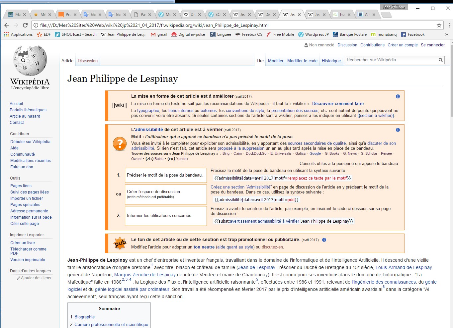Click the 'Se connecter' link
Viewport: 453px width, 328px height.
point(433,45)
